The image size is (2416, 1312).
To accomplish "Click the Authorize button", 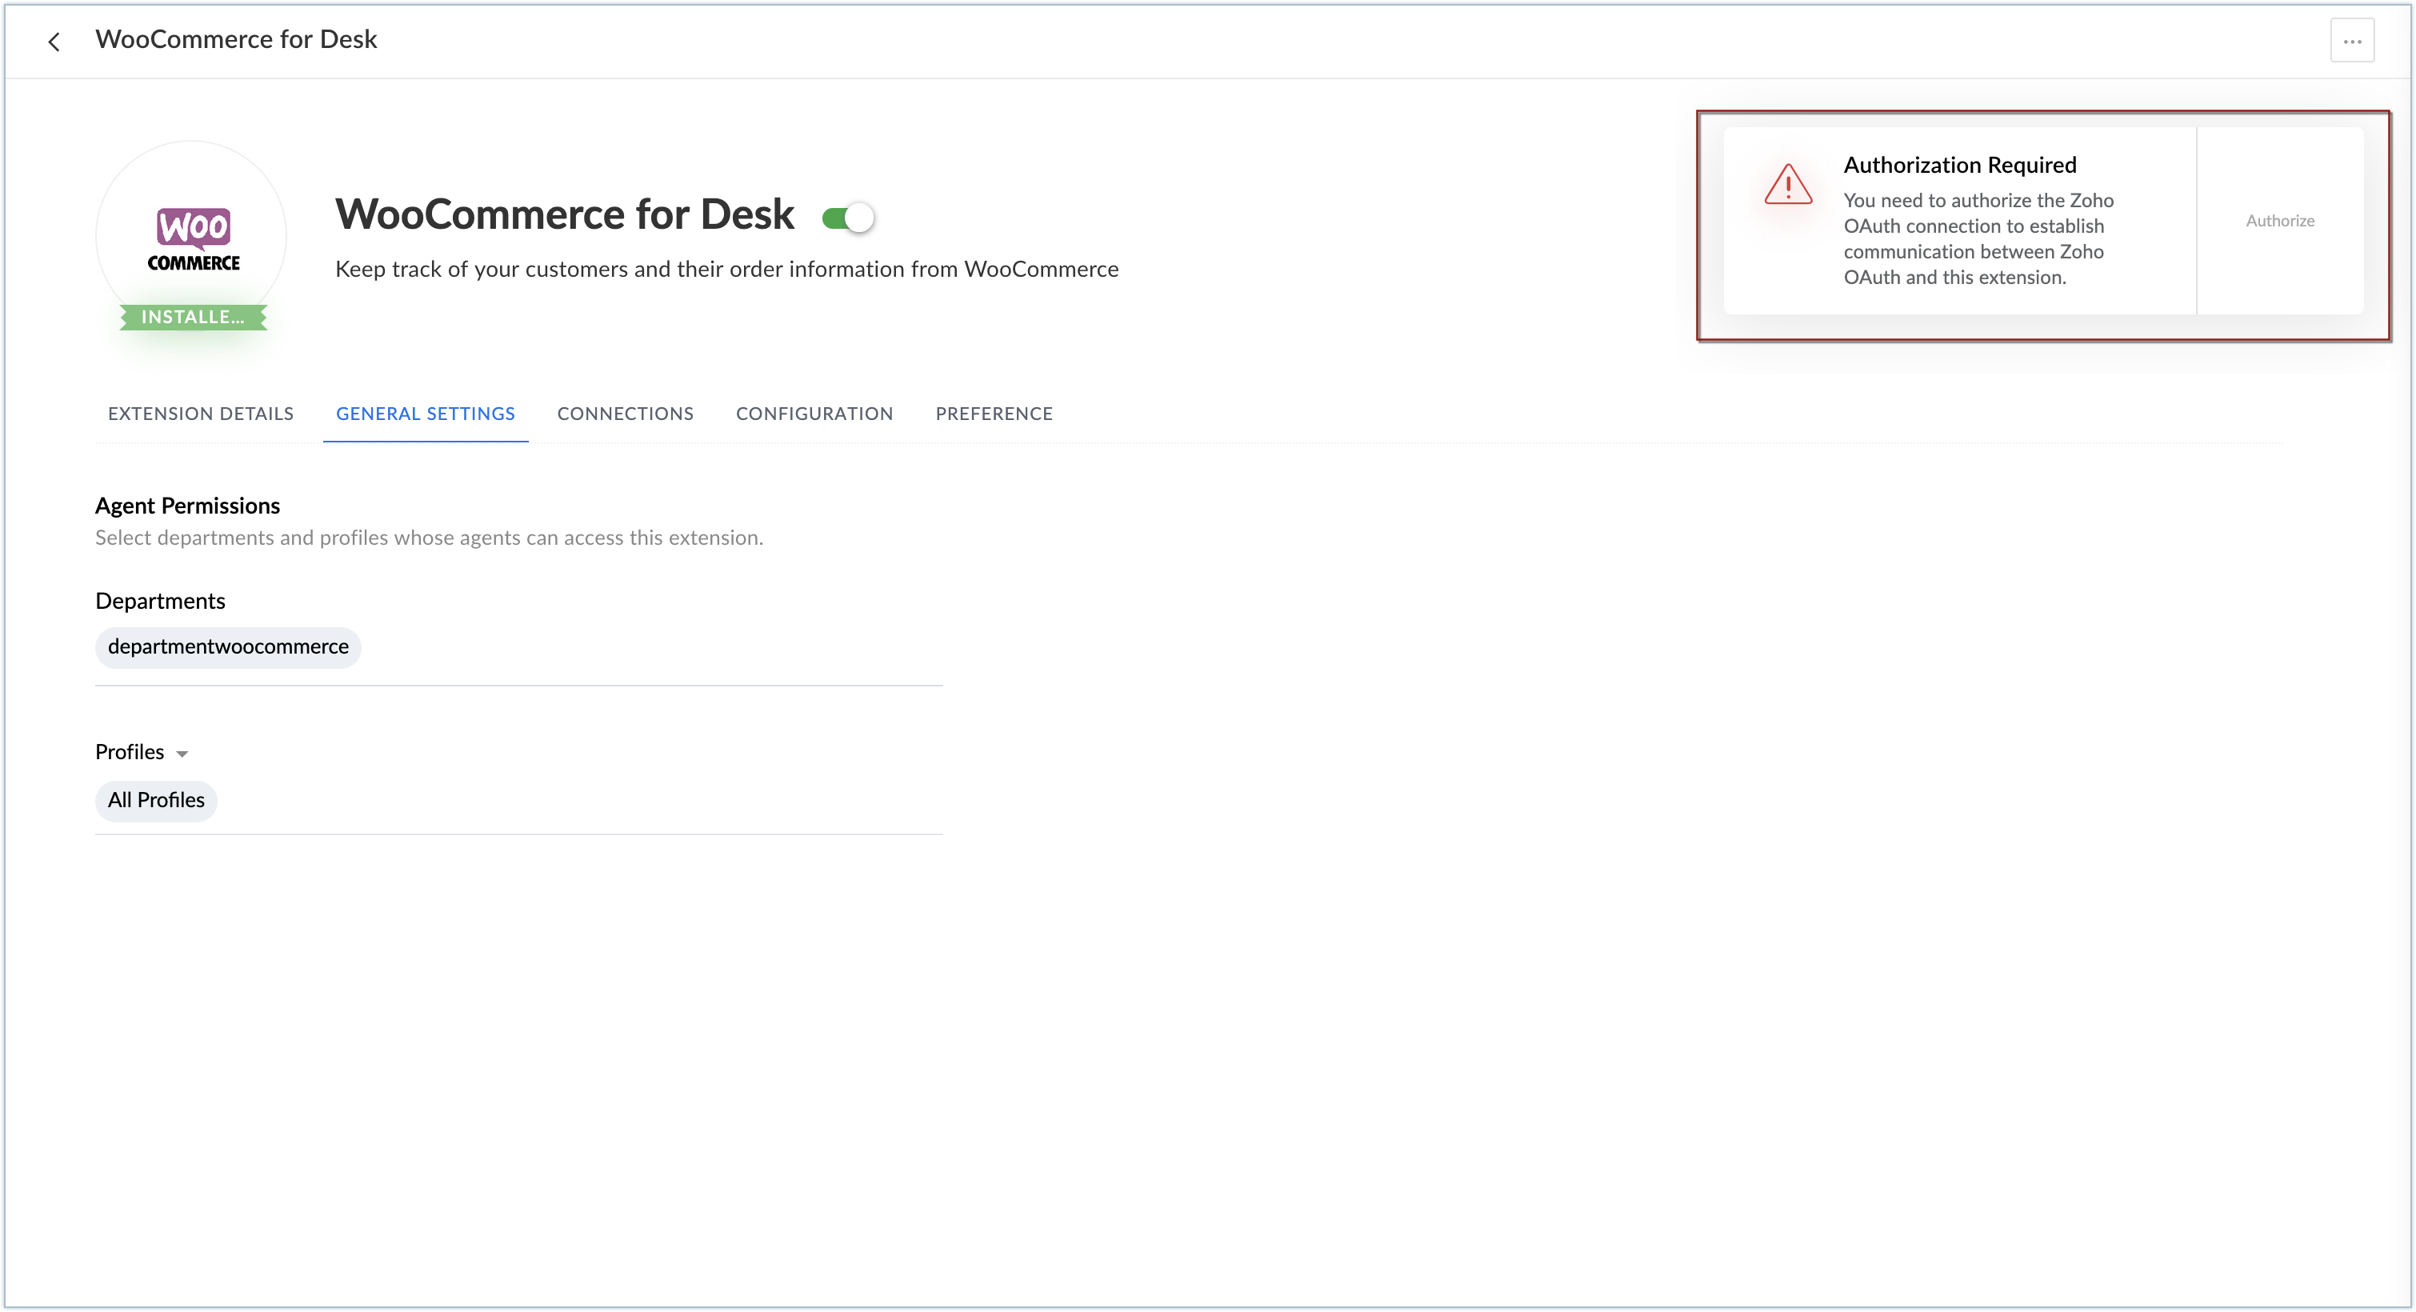I will (2279, 222).
